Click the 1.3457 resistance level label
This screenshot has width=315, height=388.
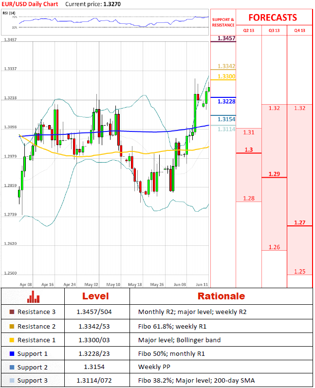pos(226,38)
